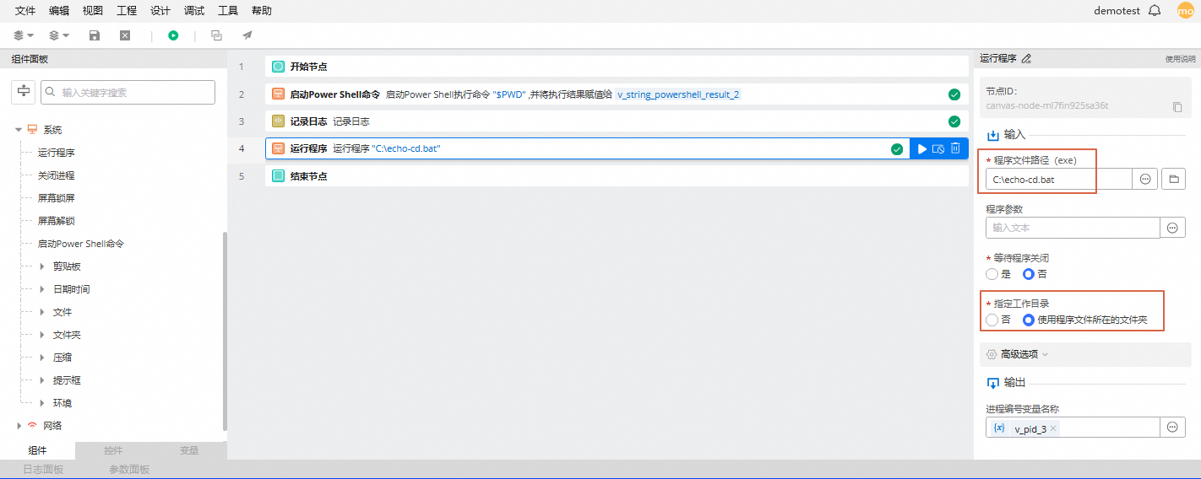Open the 设计 menu

point(160,11)
